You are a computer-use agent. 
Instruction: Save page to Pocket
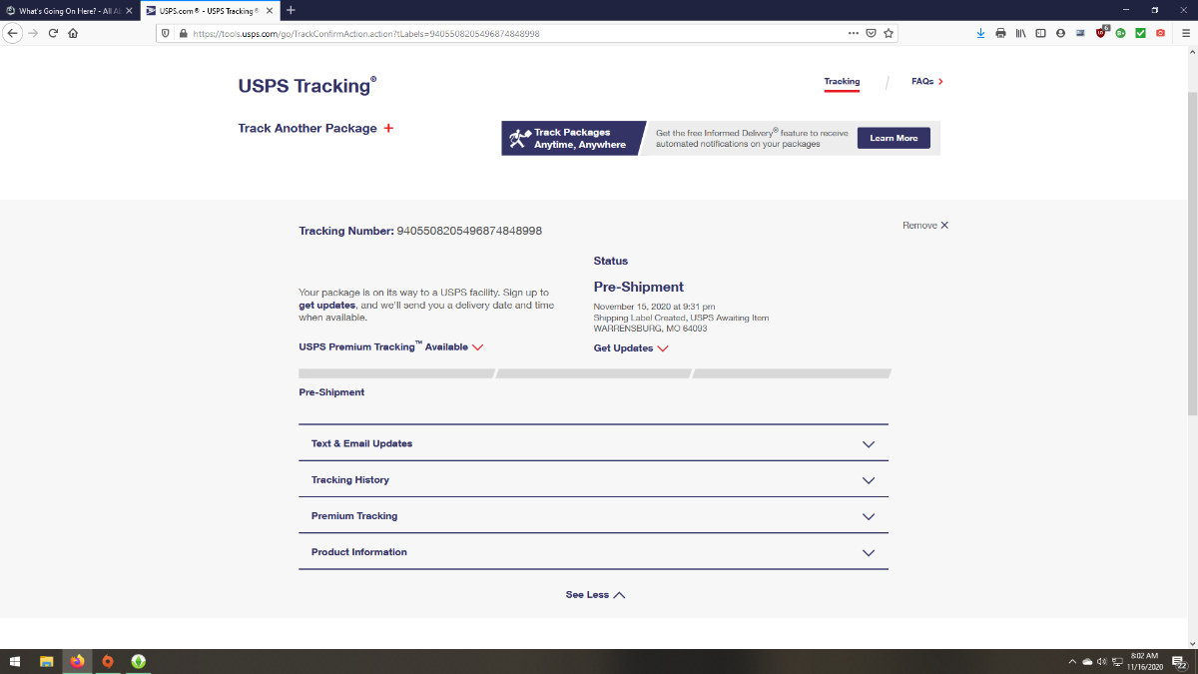(x=871, y=33)
